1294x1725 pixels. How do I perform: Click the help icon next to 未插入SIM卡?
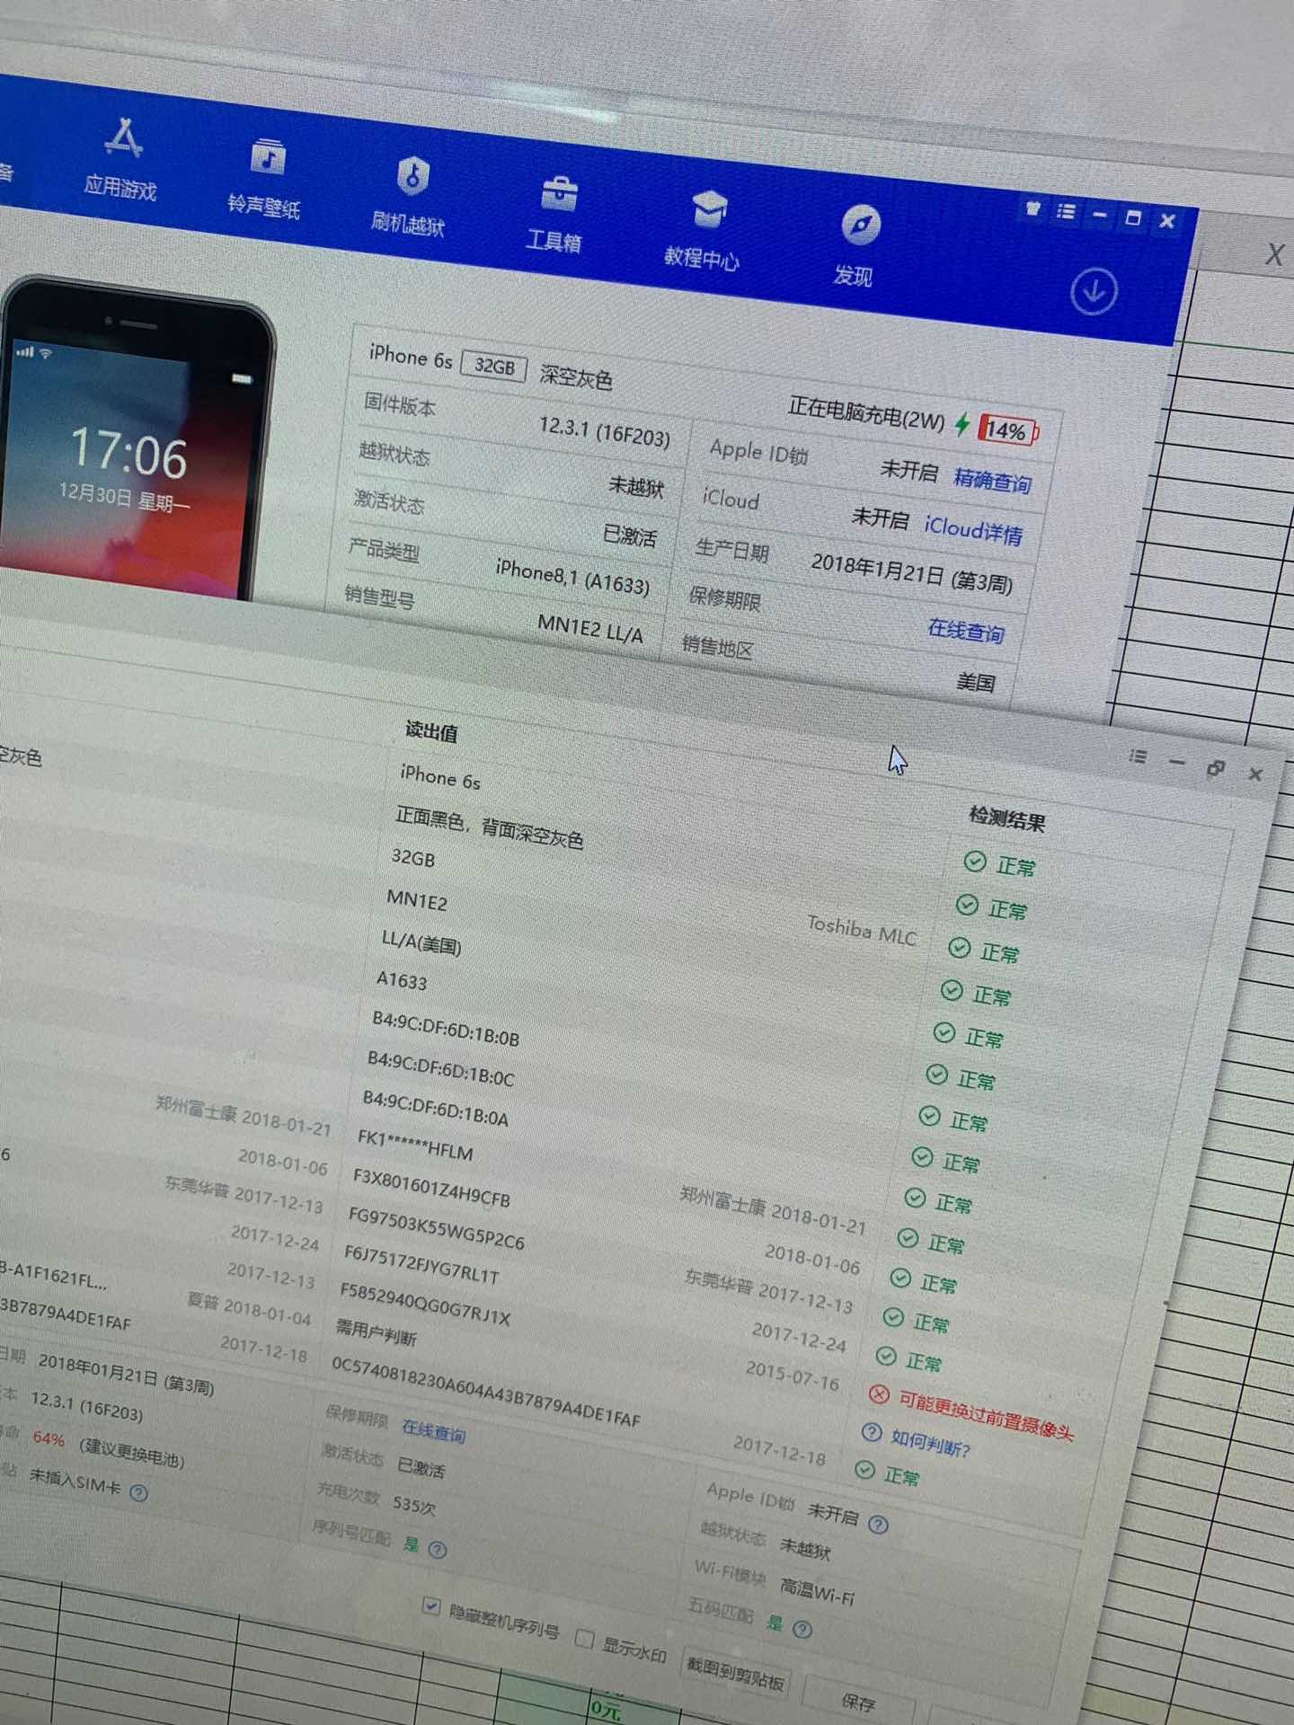coord(138,1493)
